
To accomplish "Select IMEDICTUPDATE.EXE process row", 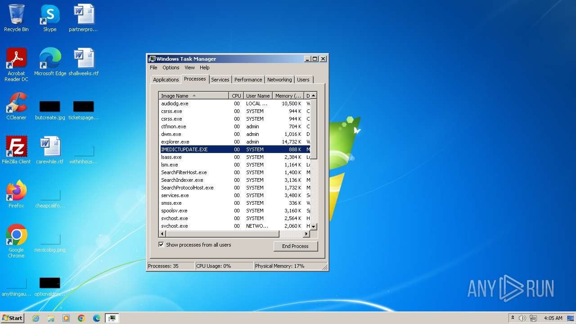I will click(234, 149).
